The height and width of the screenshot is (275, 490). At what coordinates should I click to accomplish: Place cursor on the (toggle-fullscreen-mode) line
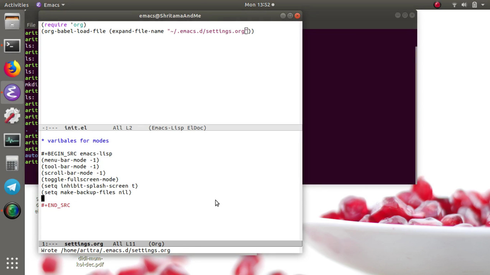pos(80,179)
